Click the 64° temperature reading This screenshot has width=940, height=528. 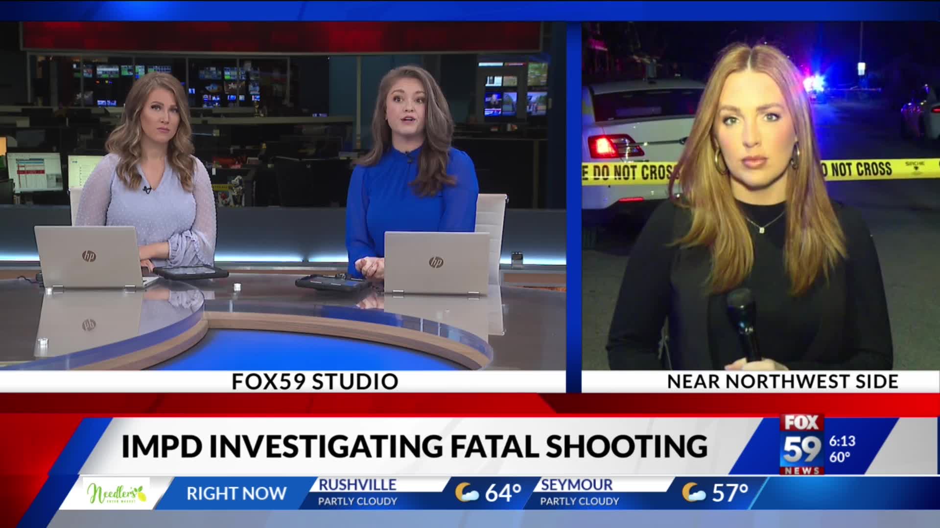(x=503, y=493)
